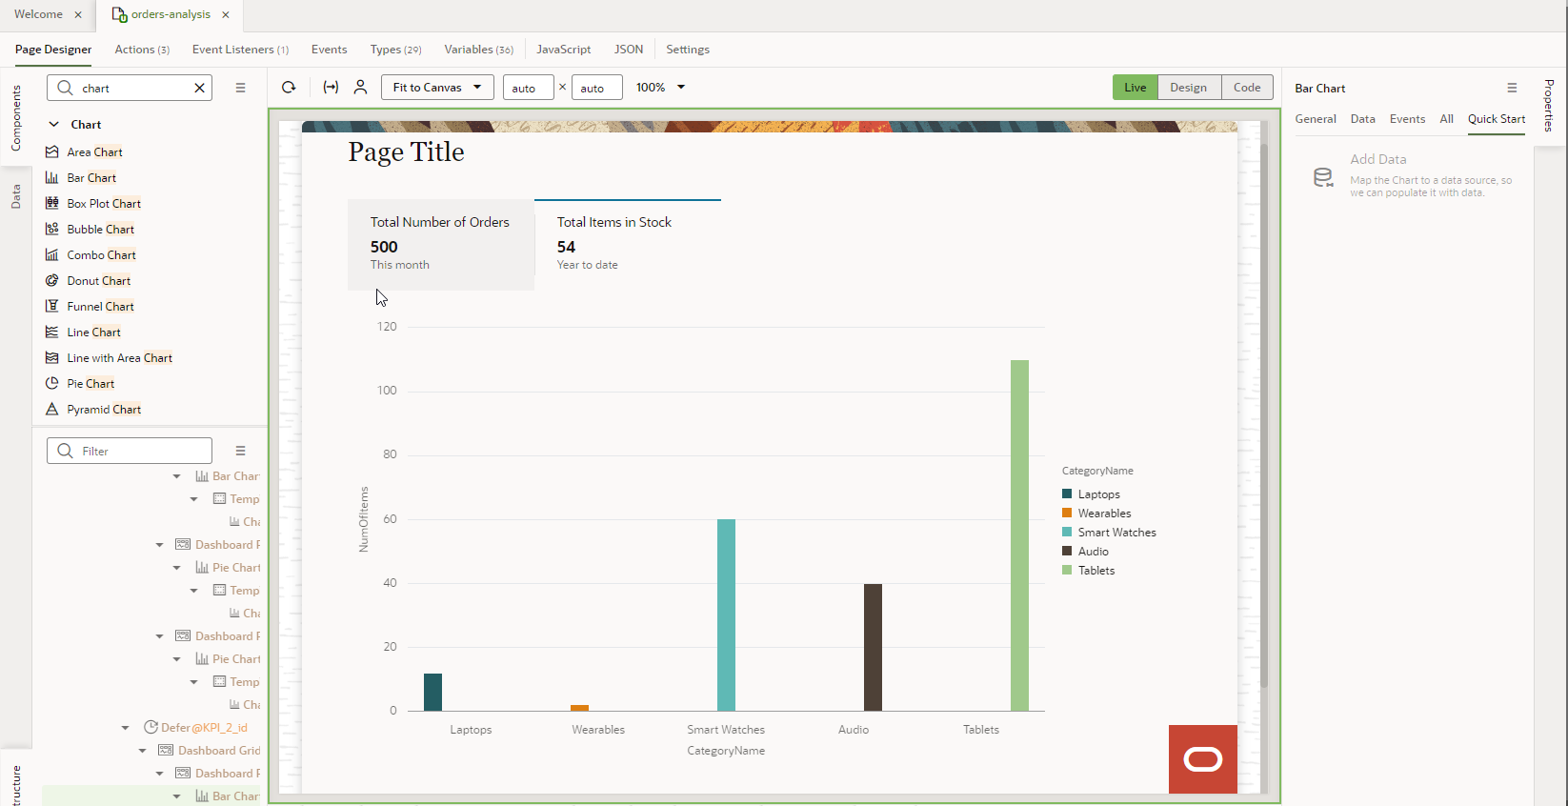Select the Area Chart component icon
Screen dimensions: 1568x806
[52, 151]
